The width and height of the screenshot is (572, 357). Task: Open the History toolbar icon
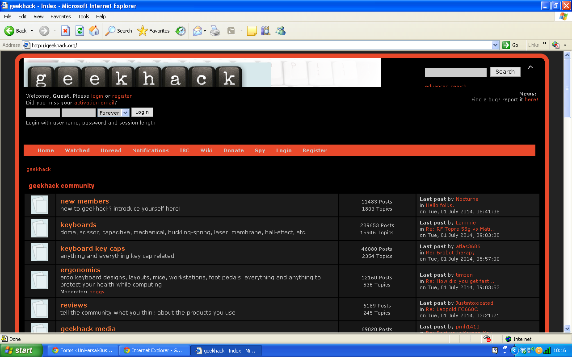coord(181,31)
